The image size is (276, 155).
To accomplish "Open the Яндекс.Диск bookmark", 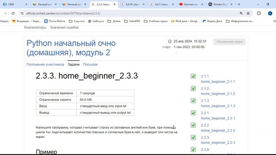I will 212,21.
